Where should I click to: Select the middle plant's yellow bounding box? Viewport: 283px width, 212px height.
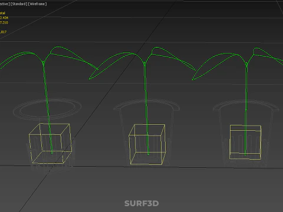click(x=147, y=144)
